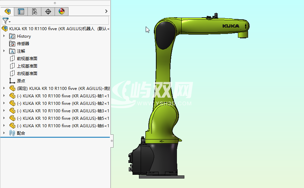Select the 右视基准面 right plane

(x=27, y=74)
